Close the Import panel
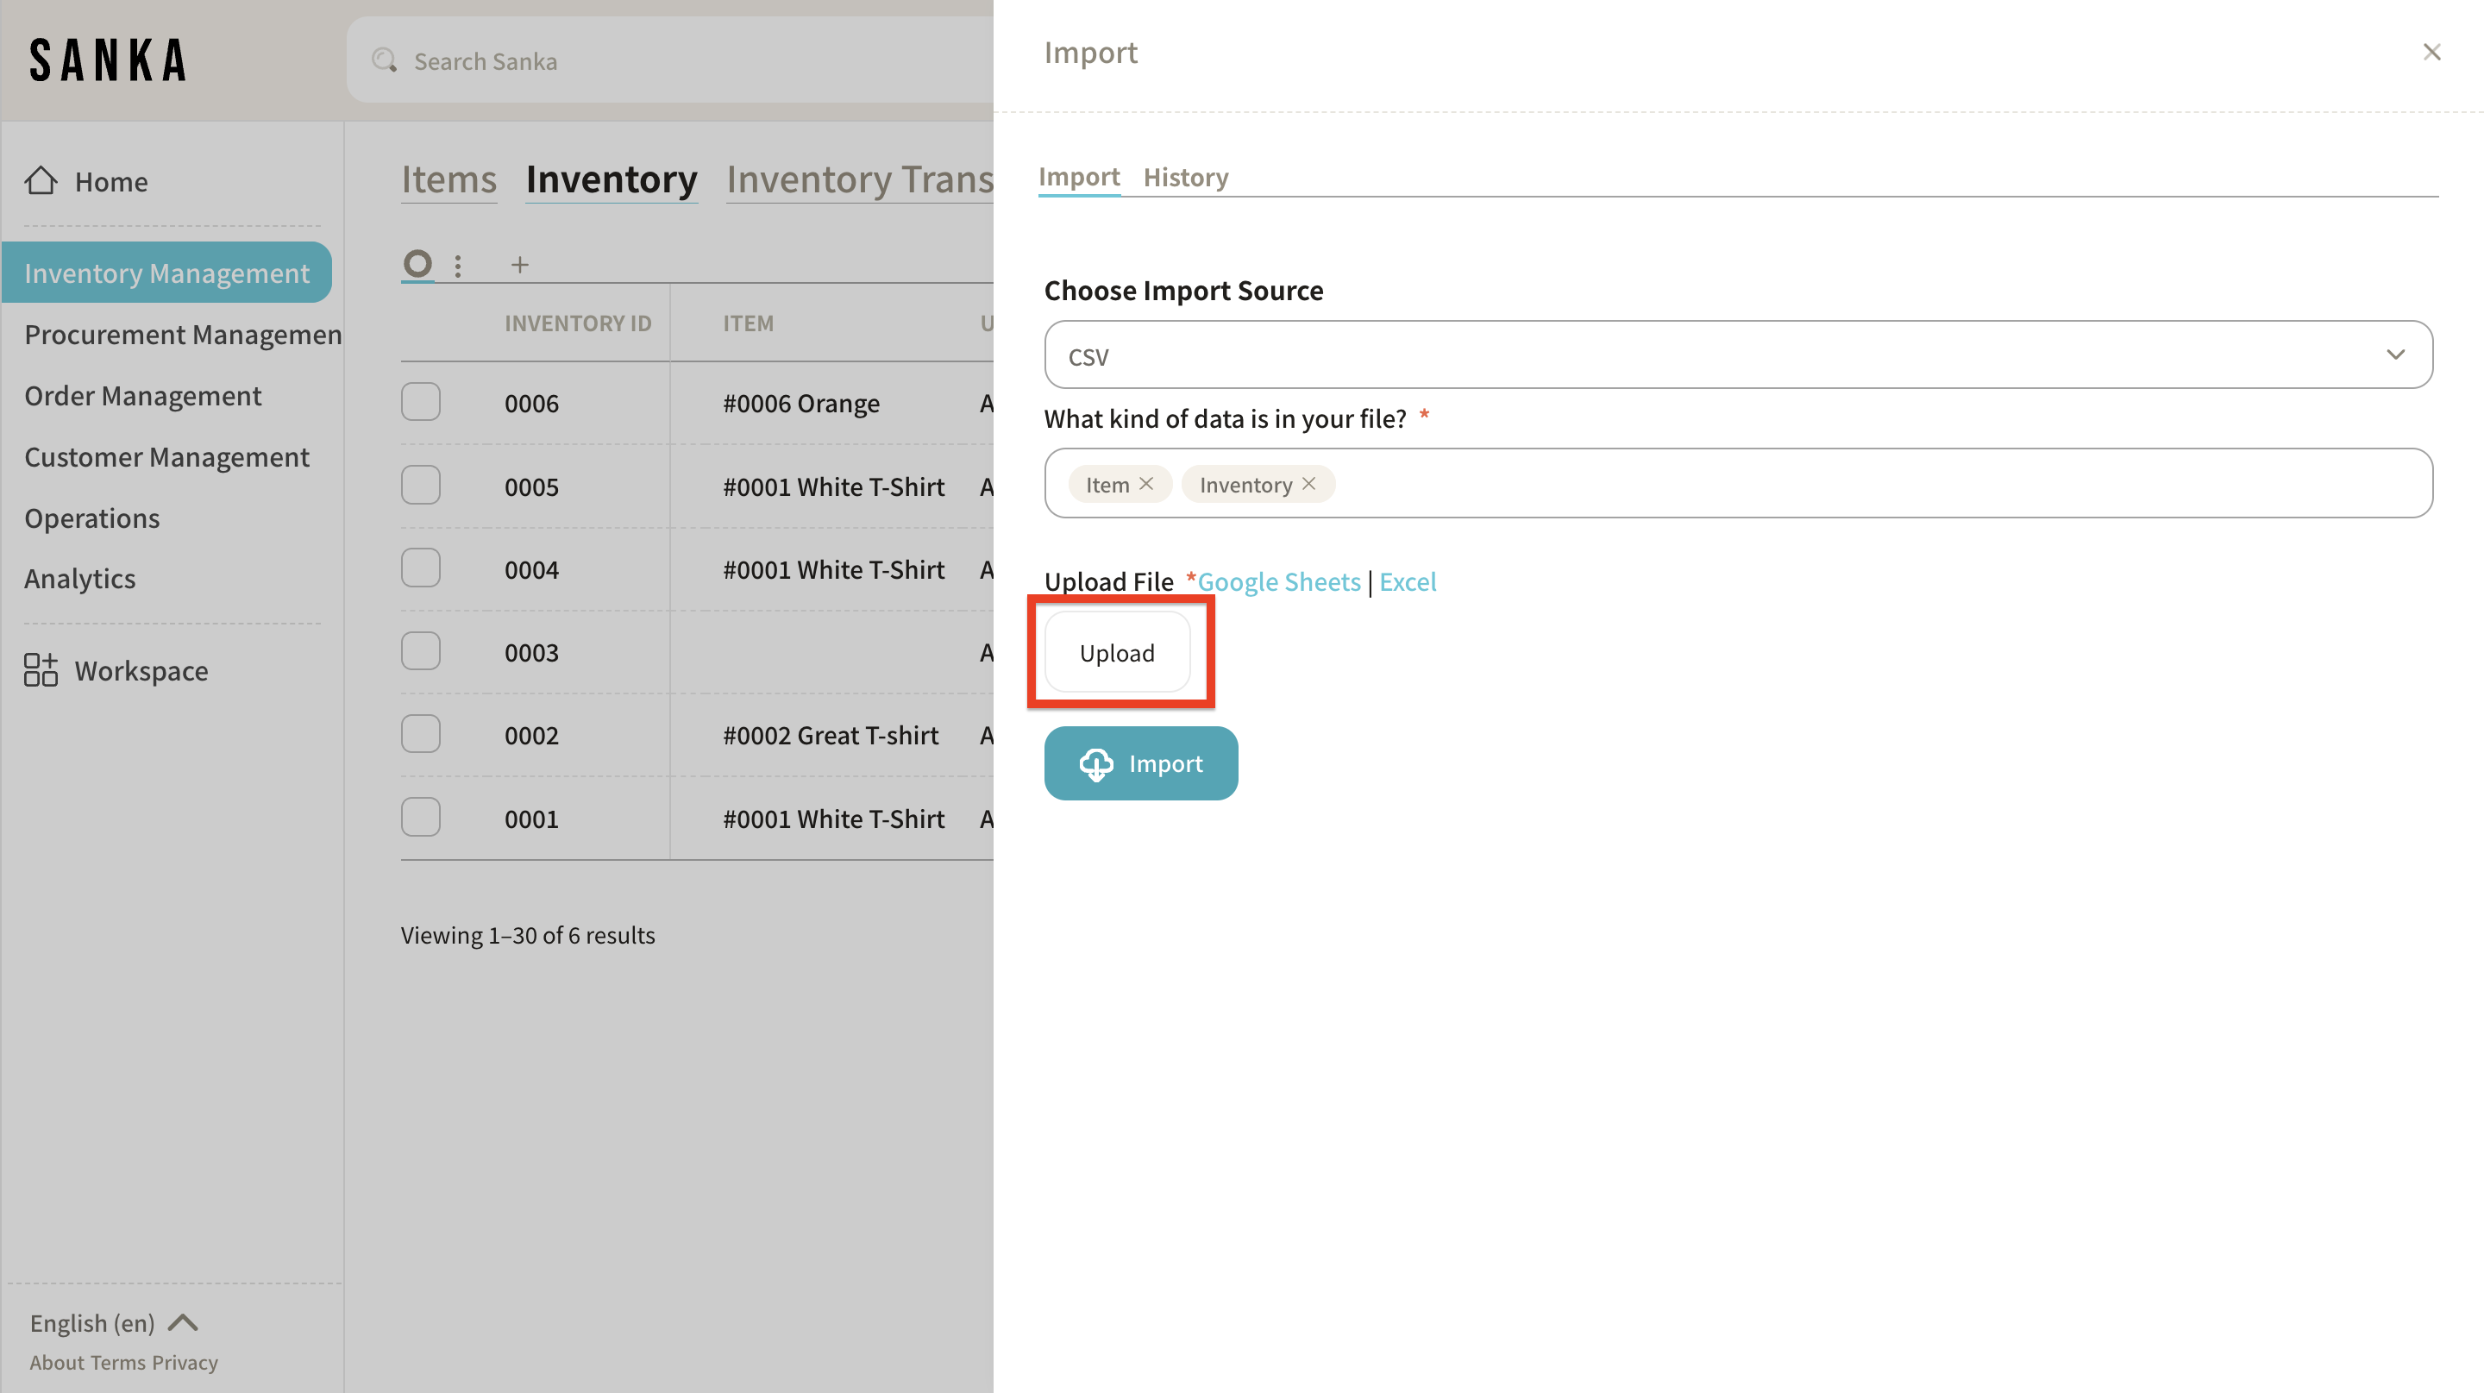The width and height of the screenshot is (2484, 1393). (x=2431, y=52)
